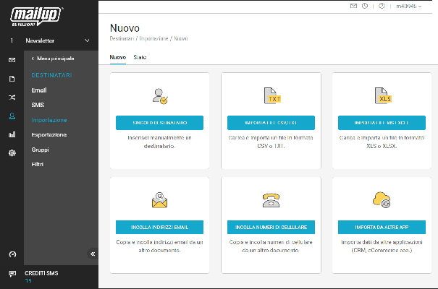Click the Importa file CSV/TXT button
Image resolution: width=438 pixels, height=289 pixels.
(271, 123)
